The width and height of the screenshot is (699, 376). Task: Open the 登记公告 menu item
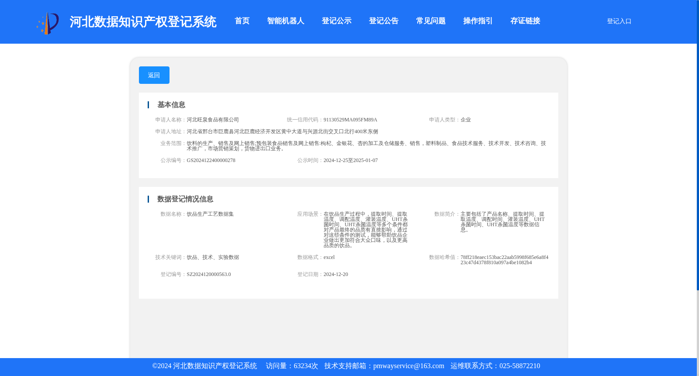[384, 21]
